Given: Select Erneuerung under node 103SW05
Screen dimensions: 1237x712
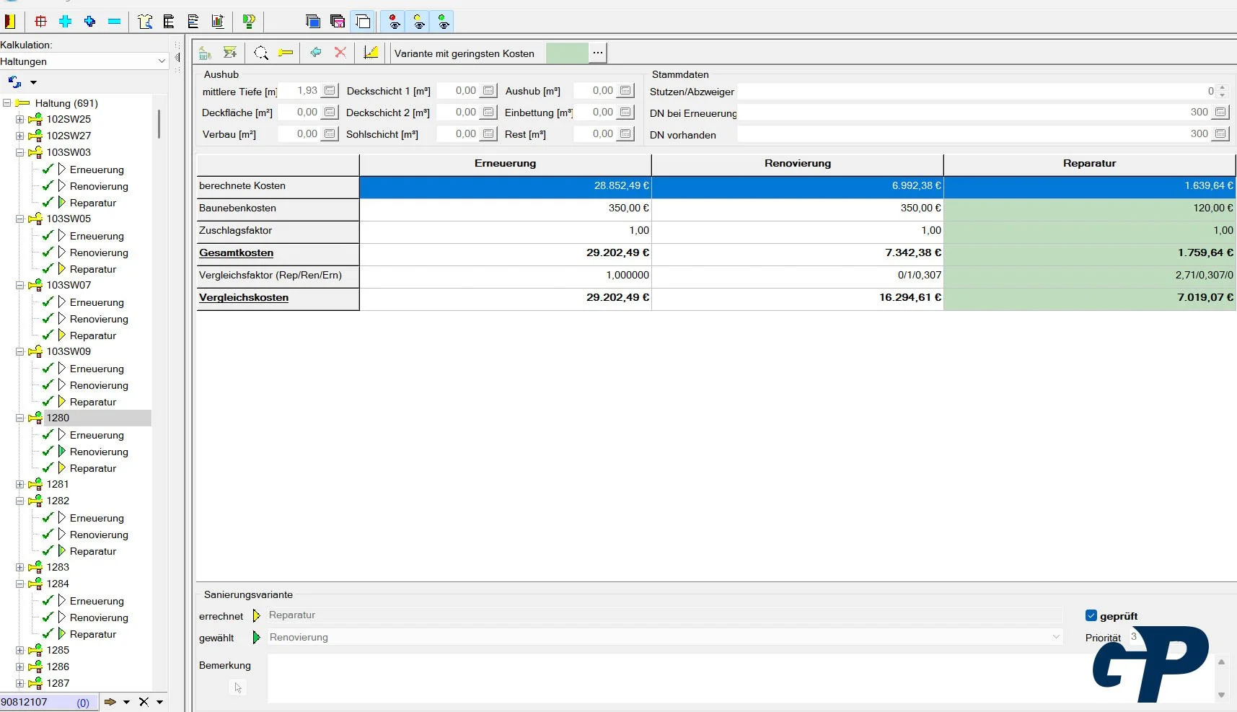Looking at the screenshot, I should [x=97, y=236].
